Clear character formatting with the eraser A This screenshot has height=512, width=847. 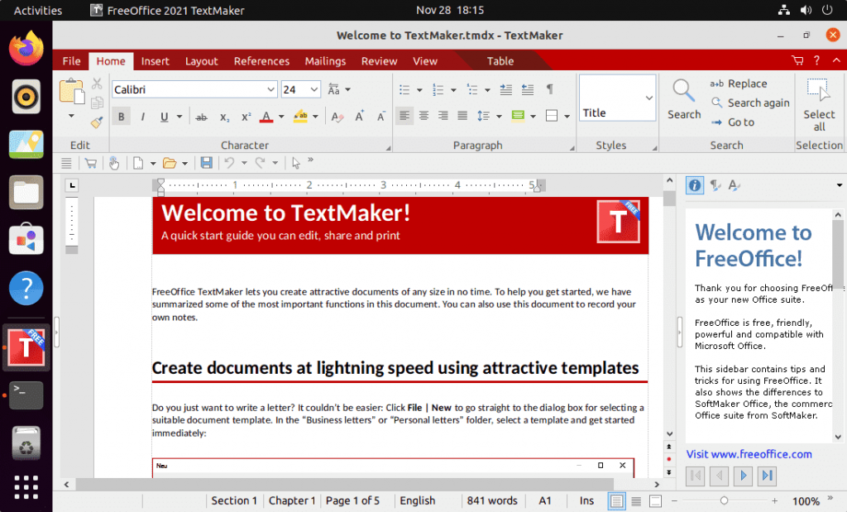pos(337,117)
